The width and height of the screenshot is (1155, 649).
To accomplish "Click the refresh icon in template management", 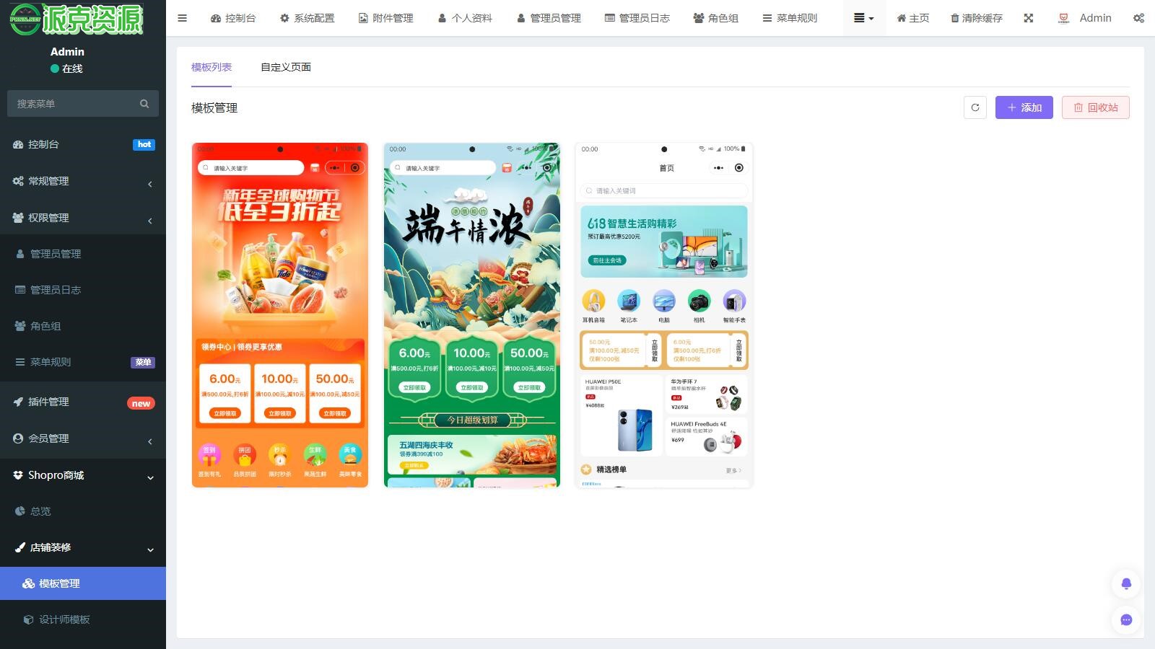I will [975, 107].
